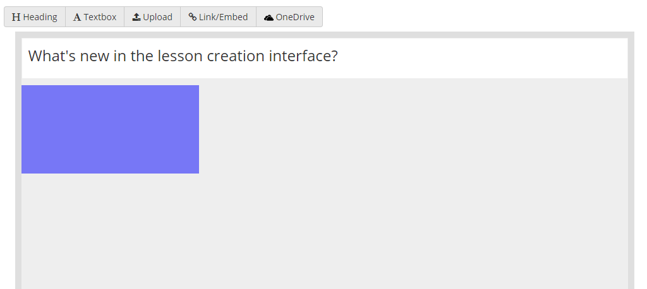Screen dimensions: 647x289
Task: Click the word "lesson" in the heading
Action: coord(180,56)
